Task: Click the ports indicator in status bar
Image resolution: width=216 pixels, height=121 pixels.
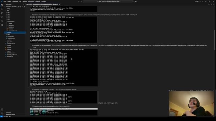Action: tap(10, 116)
